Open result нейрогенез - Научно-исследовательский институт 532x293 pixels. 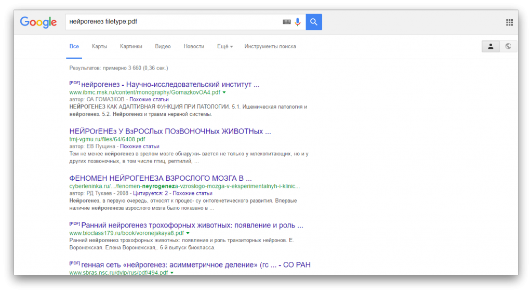170,85
